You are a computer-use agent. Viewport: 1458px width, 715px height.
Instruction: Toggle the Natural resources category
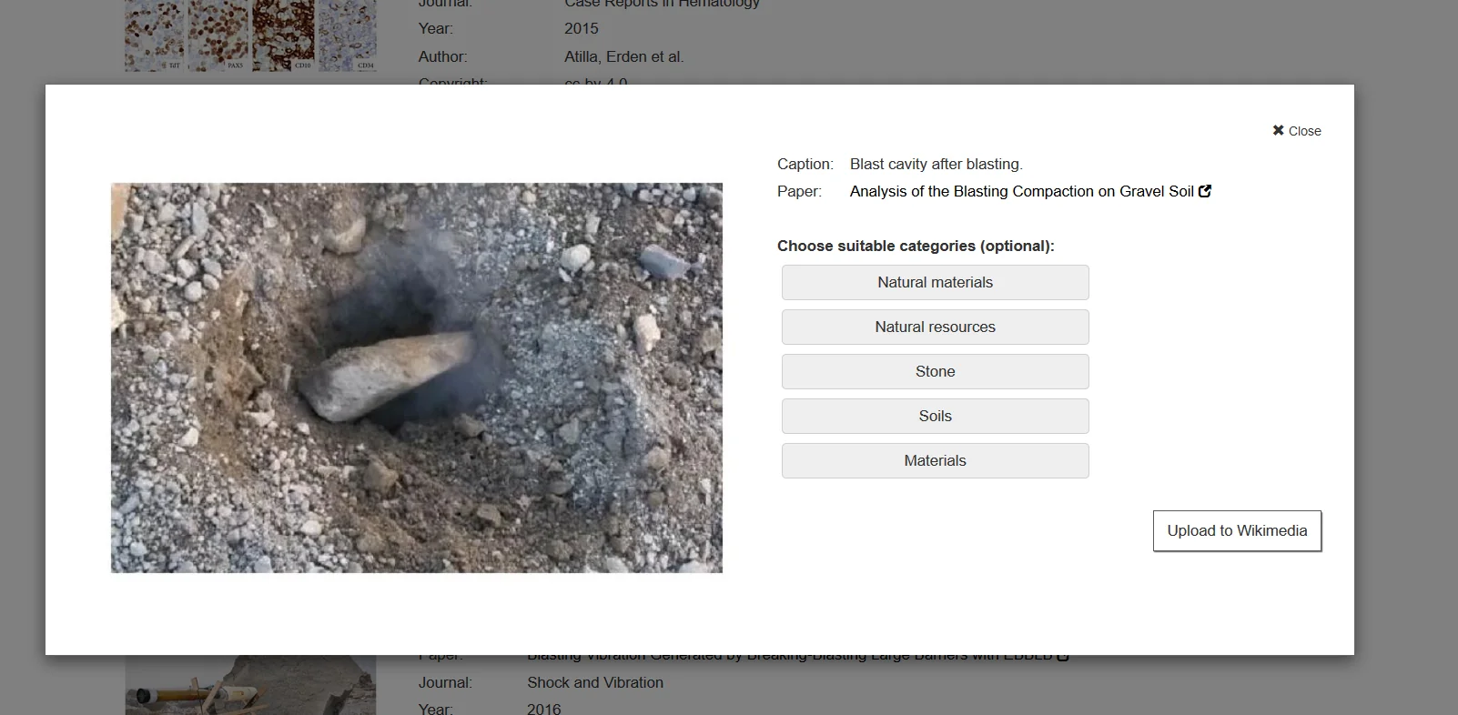point(935,327)
